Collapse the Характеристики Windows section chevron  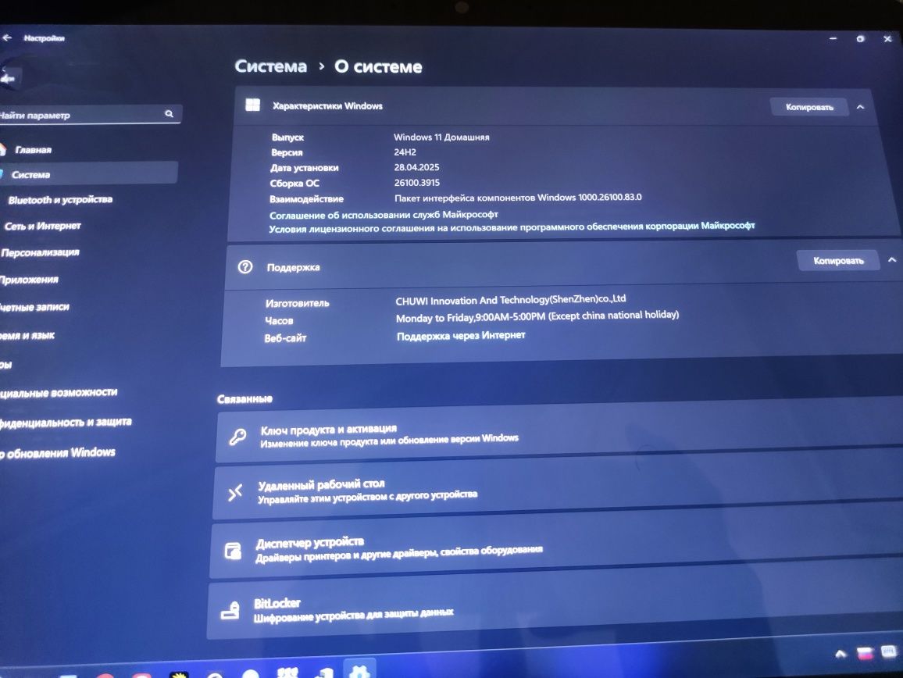tap(860, 107)
